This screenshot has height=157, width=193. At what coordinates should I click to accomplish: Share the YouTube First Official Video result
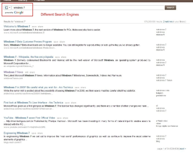click(65, 118)
